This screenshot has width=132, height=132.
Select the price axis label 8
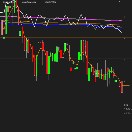point(125,39)
